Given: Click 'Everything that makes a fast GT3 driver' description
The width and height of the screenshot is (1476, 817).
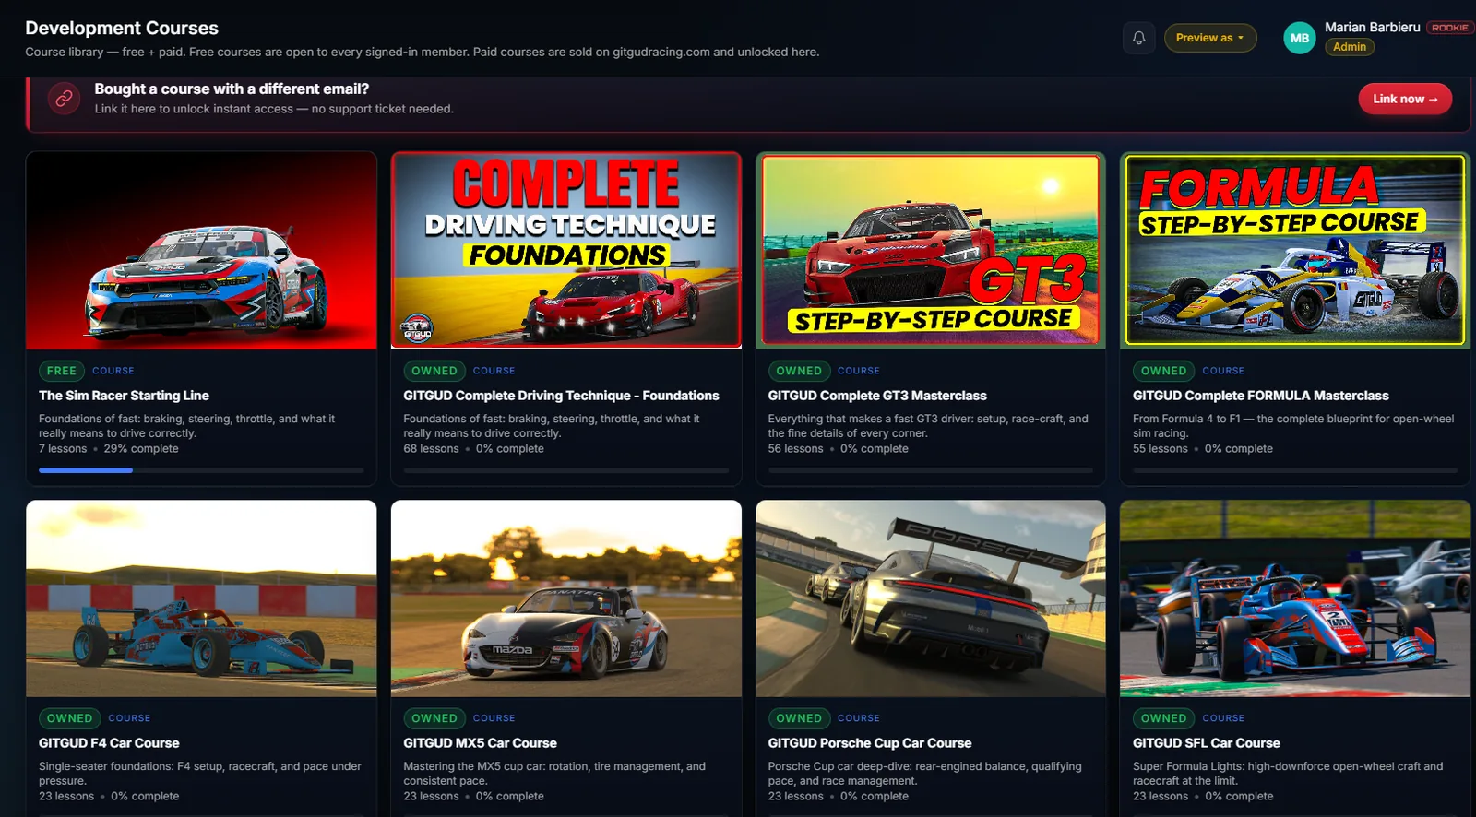Looking at the screenshot, I should (x=928, y=426).
